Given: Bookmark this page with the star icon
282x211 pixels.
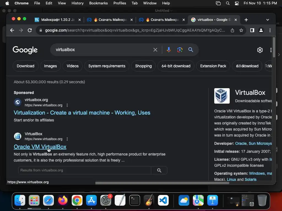Looking at the screenshot, I should pyautogui.click(x=241, y=30).
